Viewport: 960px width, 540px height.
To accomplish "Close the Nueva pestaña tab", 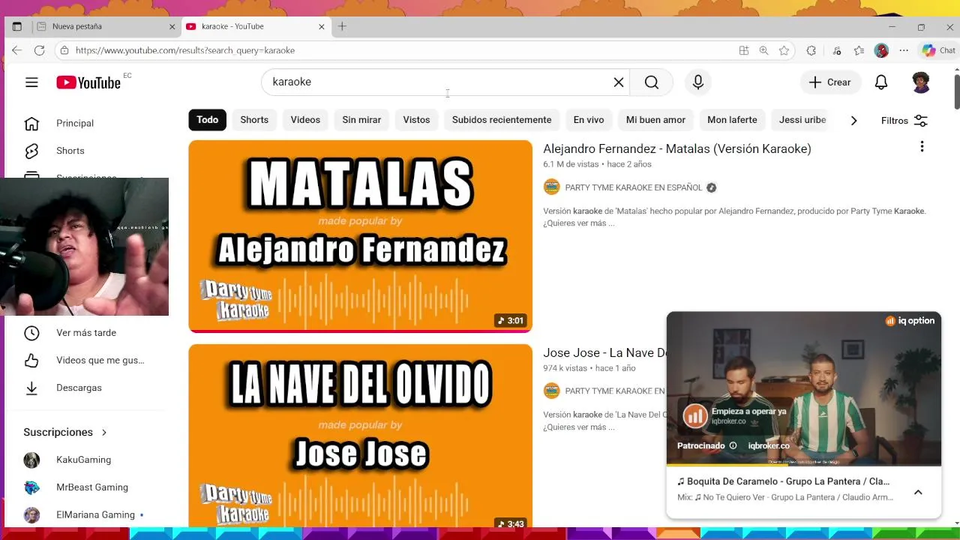I will 172,26.
